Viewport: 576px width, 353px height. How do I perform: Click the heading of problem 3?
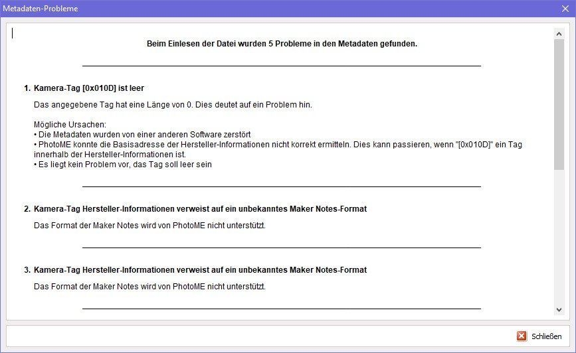[x=195, y=269]
